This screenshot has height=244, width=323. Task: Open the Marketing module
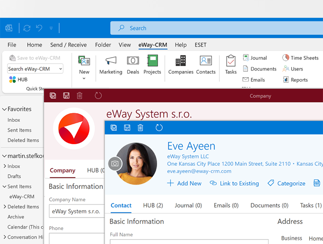pyautogui.click(x=111, y=65)
